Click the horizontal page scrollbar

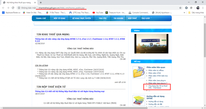click(75, 108)
